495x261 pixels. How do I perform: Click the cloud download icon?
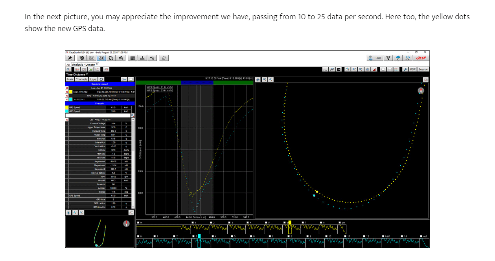coord(398,58)
